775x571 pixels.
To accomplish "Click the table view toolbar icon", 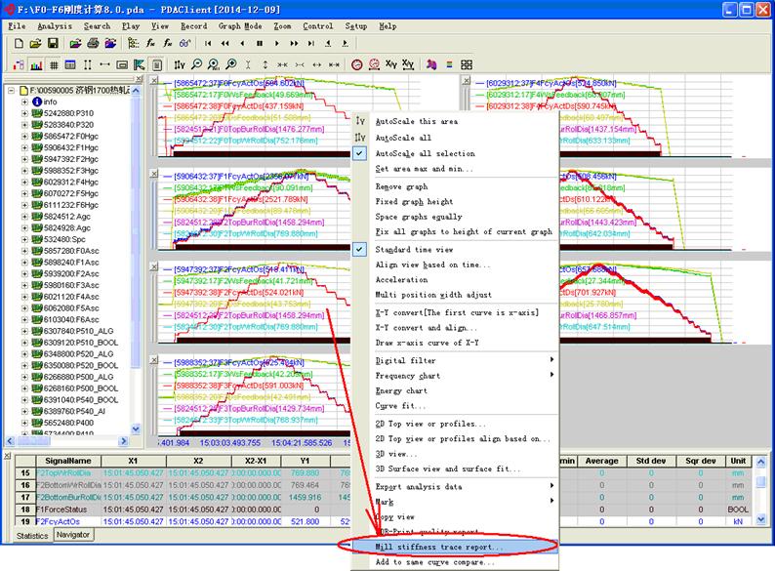I will 70,64.
